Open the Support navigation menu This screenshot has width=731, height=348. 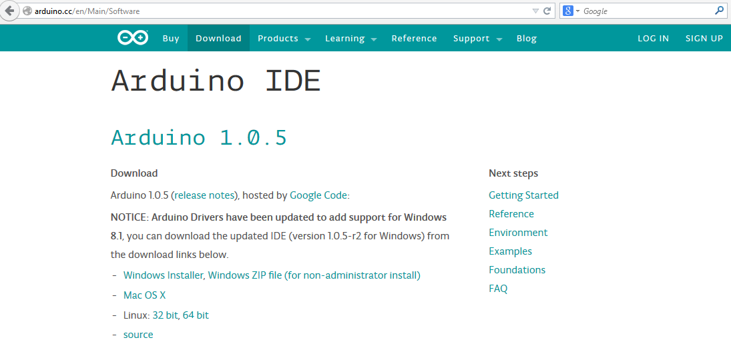(x=471, y=39)
